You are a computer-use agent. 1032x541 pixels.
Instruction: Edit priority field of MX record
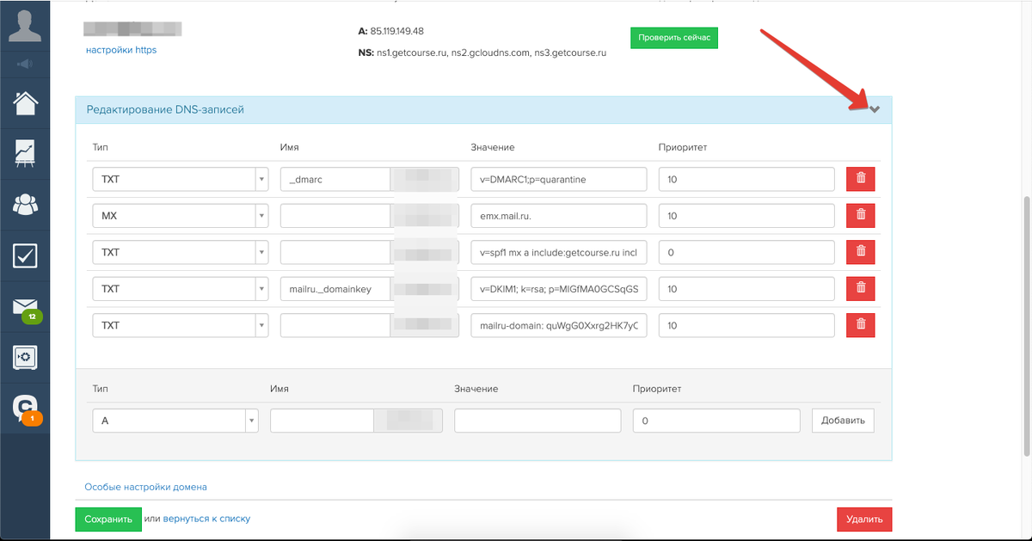(746, 216)
